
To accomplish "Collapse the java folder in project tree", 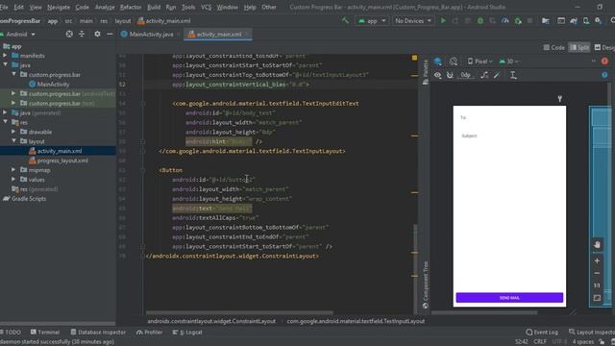I will tap(5, 65).
